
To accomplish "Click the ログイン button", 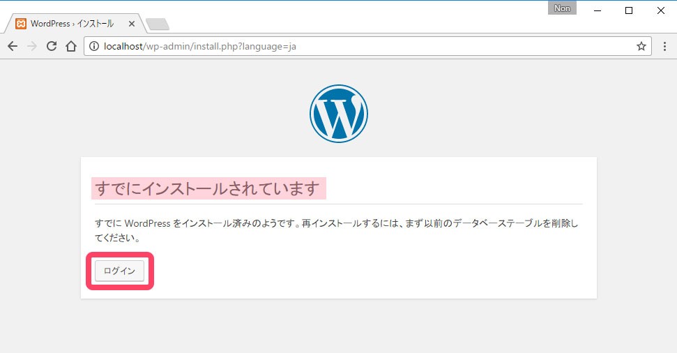I will [120, 271].
